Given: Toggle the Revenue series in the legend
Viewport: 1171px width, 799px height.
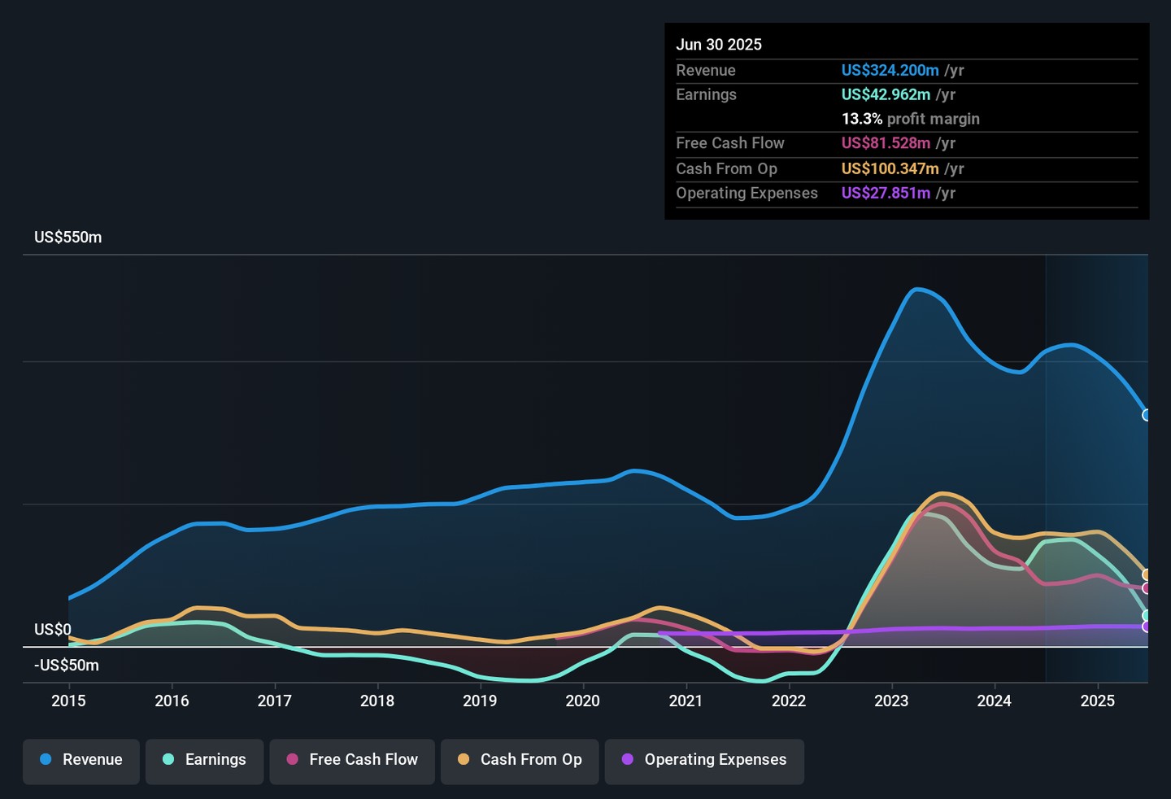Looking at the screenshot, I should (81, 760).
